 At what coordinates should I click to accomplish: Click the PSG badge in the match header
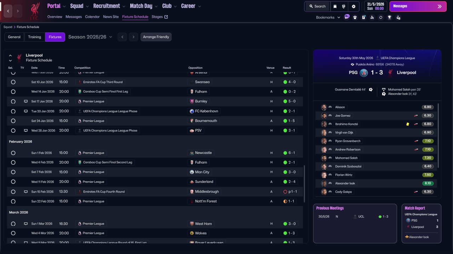(364, 73)
